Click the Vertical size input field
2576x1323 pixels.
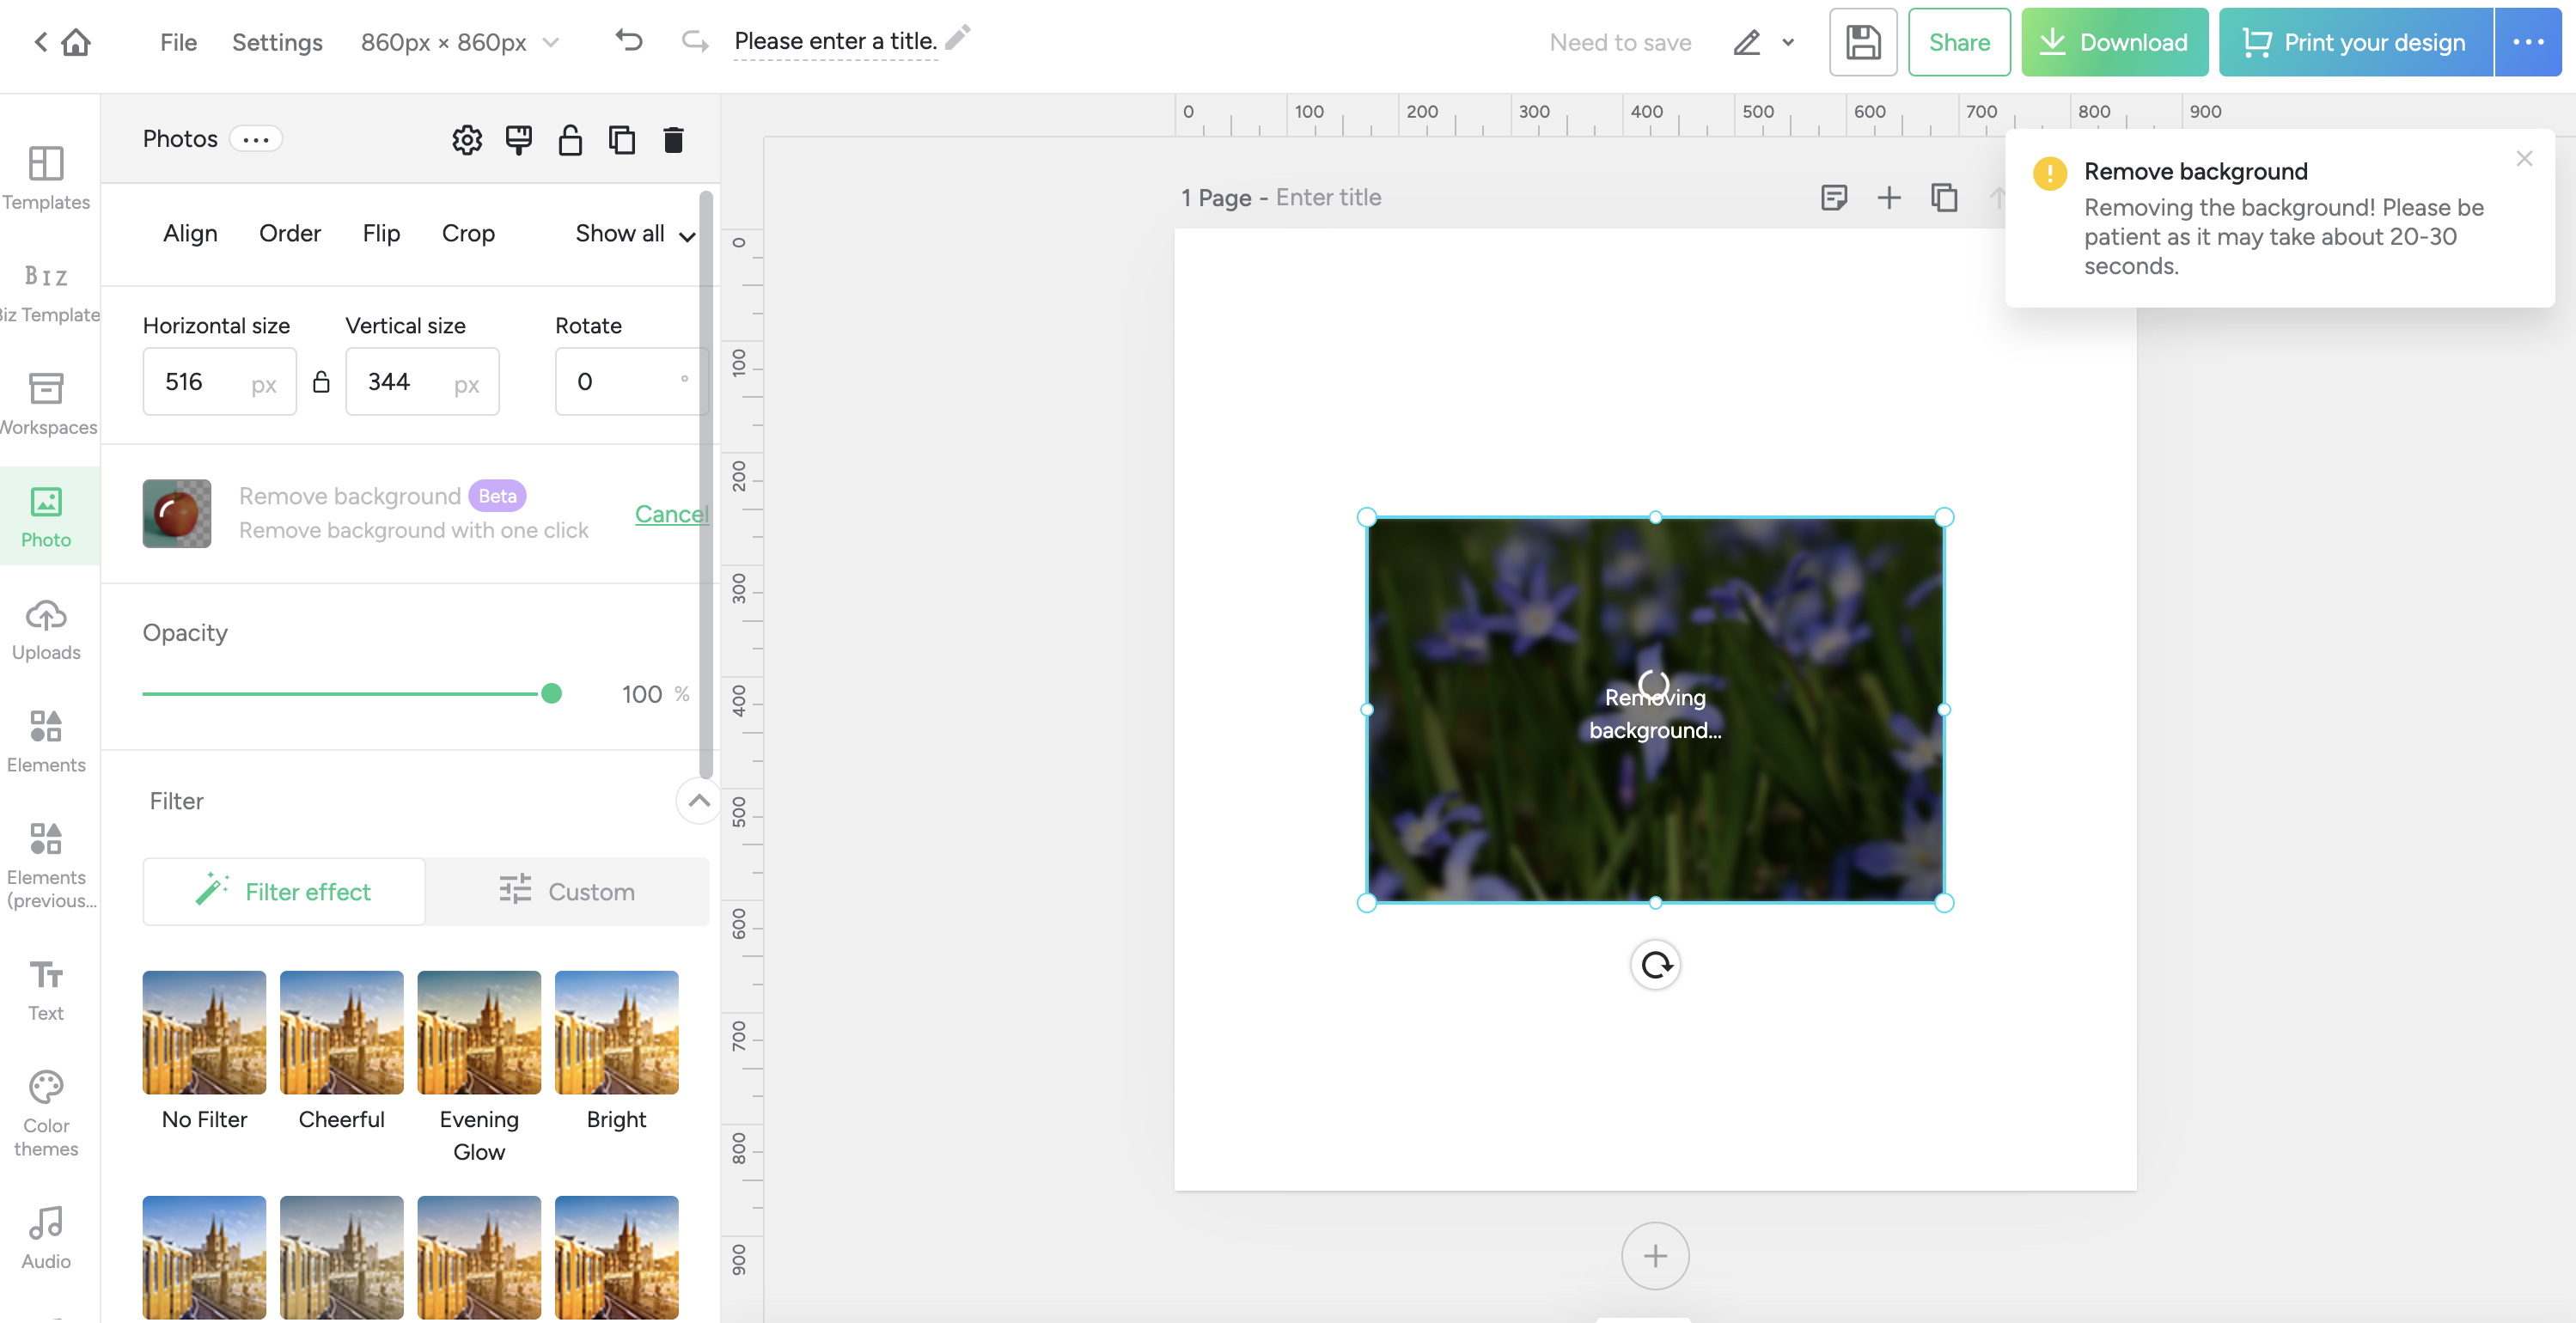point(422,382)
